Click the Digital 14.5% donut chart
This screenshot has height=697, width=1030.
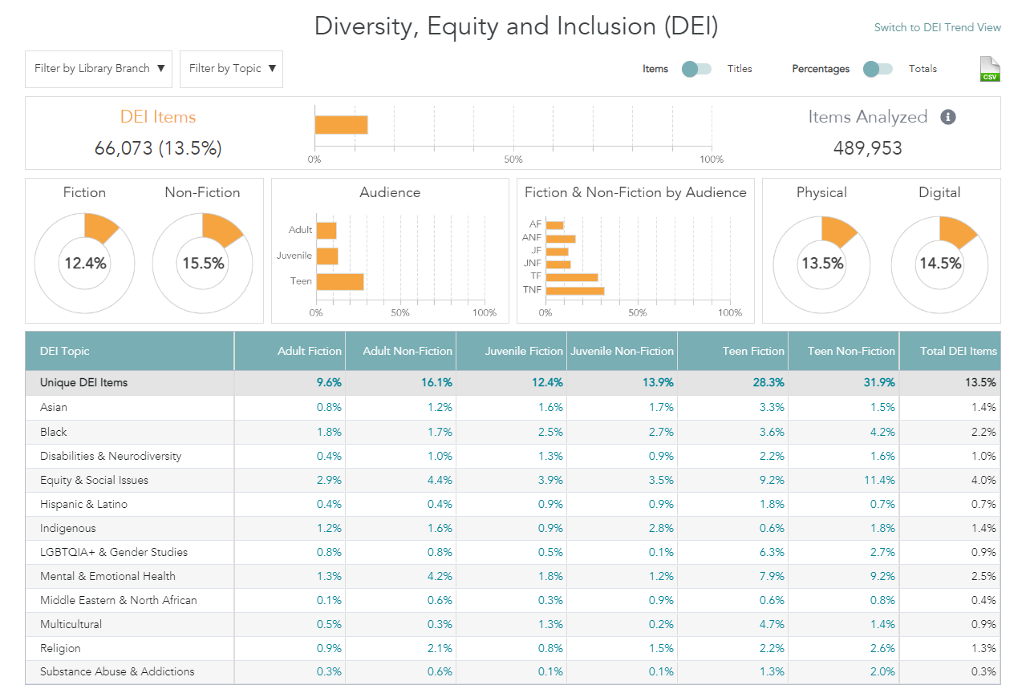tap(940, 263)
